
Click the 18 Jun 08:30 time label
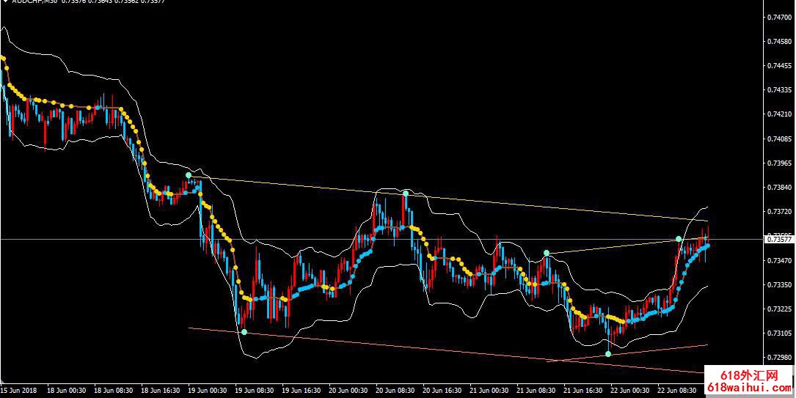coord(114,391)
